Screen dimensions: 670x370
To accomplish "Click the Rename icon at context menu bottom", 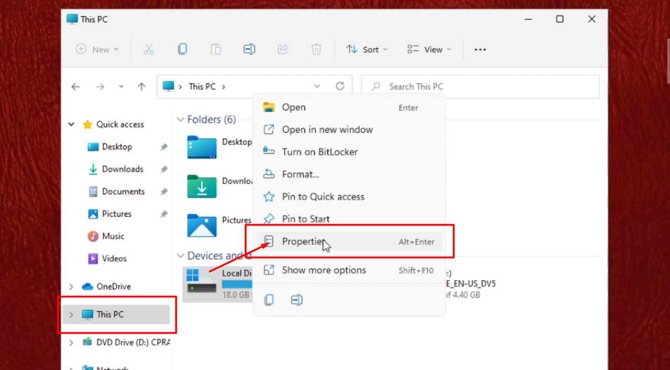I will pyautogui.click(x=297, y=300).
